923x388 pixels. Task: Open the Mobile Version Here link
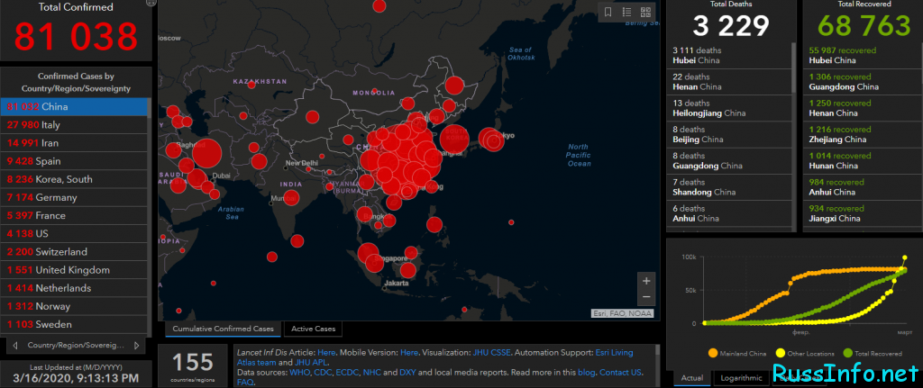point(409,353)
